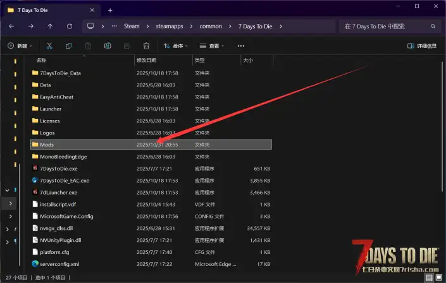
Task: Click the Cut scissors icon
Action: [49, 45]
